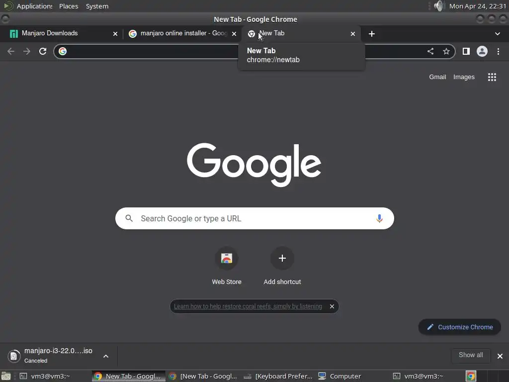The height and width of the screenshot is (382, 509).
Task: Add a new shortcut tile
Action: point(282,267)
